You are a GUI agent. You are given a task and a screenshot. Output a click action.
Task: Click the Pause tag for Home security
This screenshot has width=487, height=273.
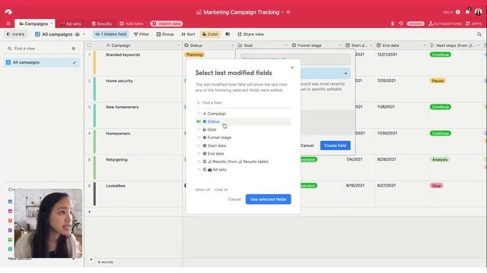[x=438, y=81]
